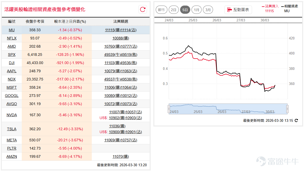Open warrant 11103(購) for DJI
Screen dimensions: 304x171
[113, 63]
